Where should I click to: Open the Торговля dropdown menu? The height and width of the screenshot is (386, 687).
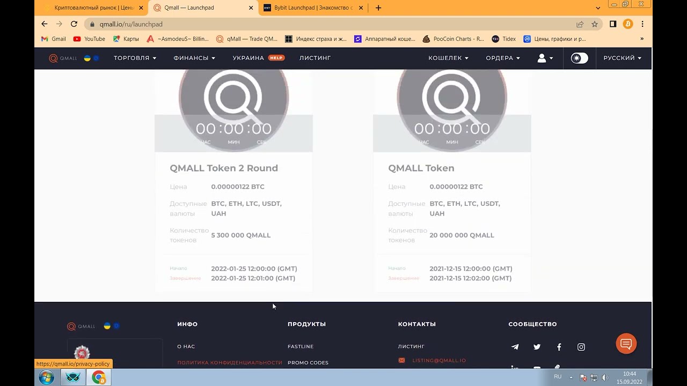point(135,58)
